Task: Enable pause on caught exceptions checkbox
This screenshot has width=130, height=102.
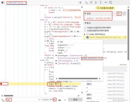Action: [85, 31]
